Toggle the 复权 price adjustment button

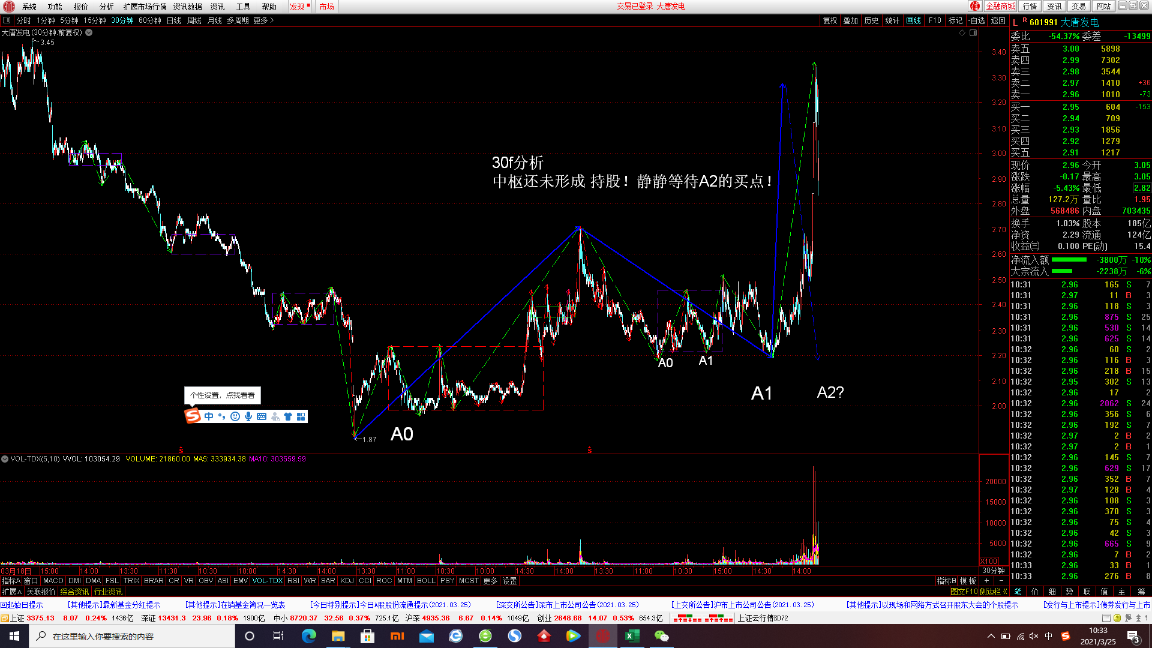click(830, 20)
